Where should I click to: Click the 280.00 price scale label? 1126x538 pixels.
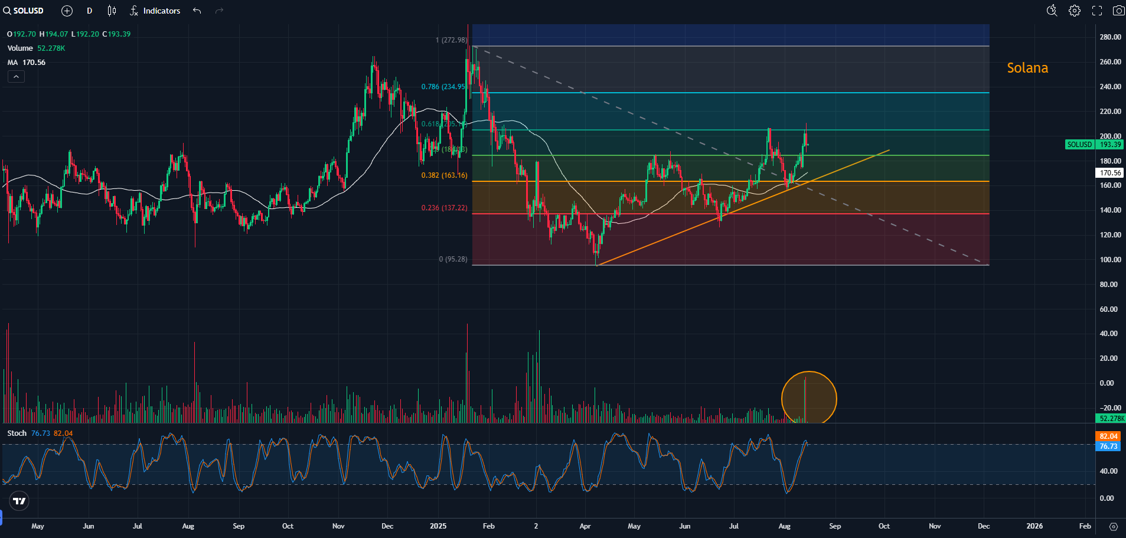pos(1110,37)
